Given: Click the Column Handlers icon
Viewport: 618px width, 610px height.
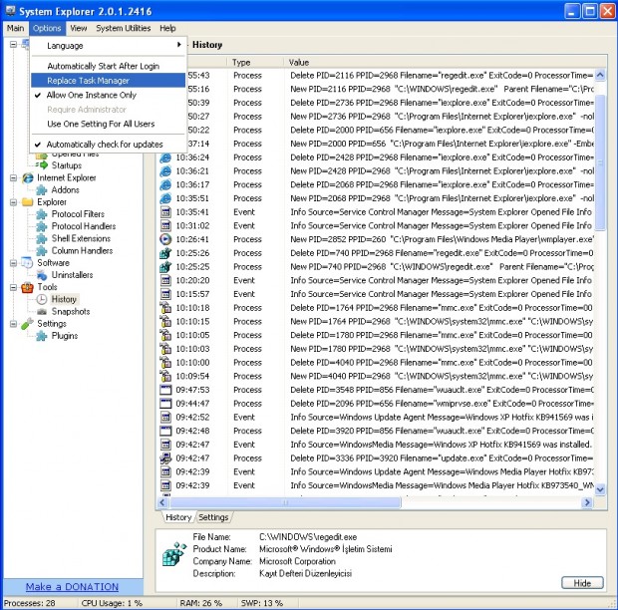Looking at the screenshot, I should coord(42,250).
